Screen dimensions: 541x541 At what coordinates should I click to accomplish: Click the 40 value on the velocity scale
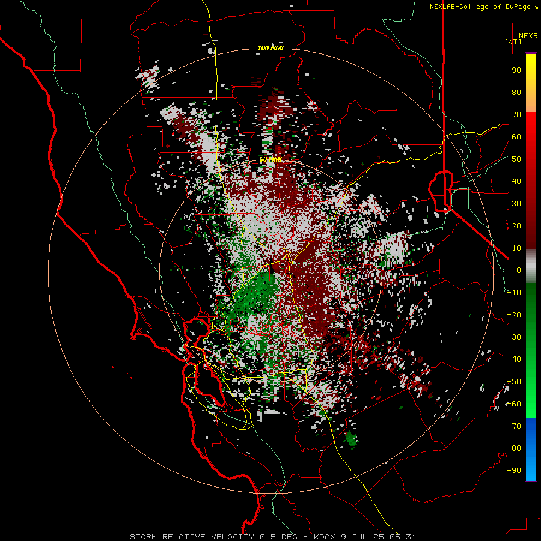(x=516, y=181)
